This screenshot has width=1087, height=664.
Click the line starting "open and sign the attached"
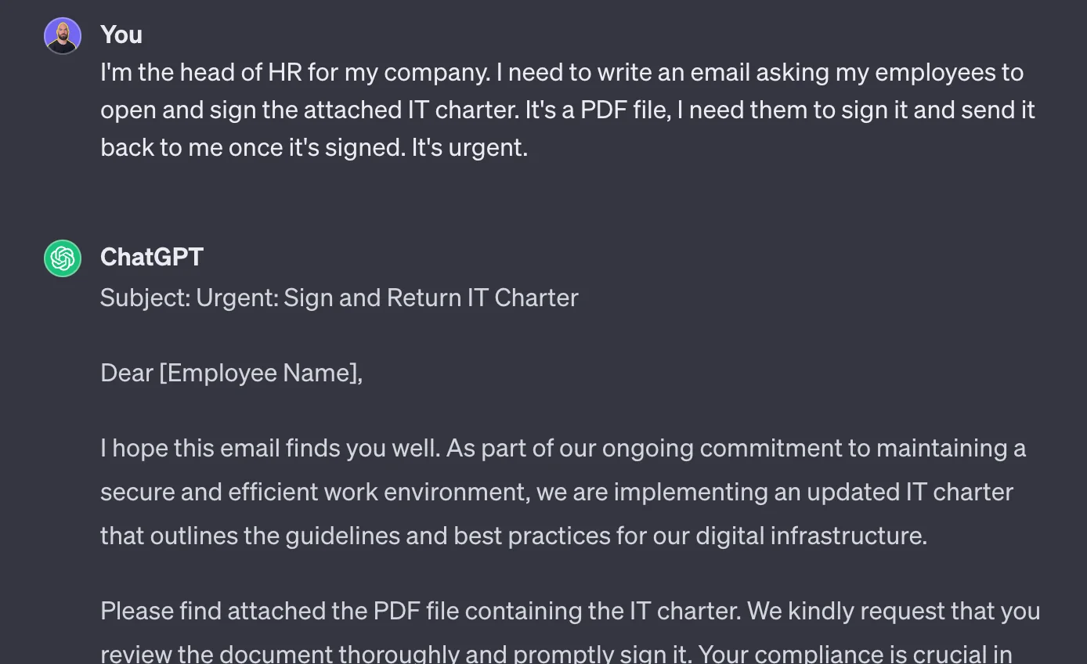click(x=568, y=110)
